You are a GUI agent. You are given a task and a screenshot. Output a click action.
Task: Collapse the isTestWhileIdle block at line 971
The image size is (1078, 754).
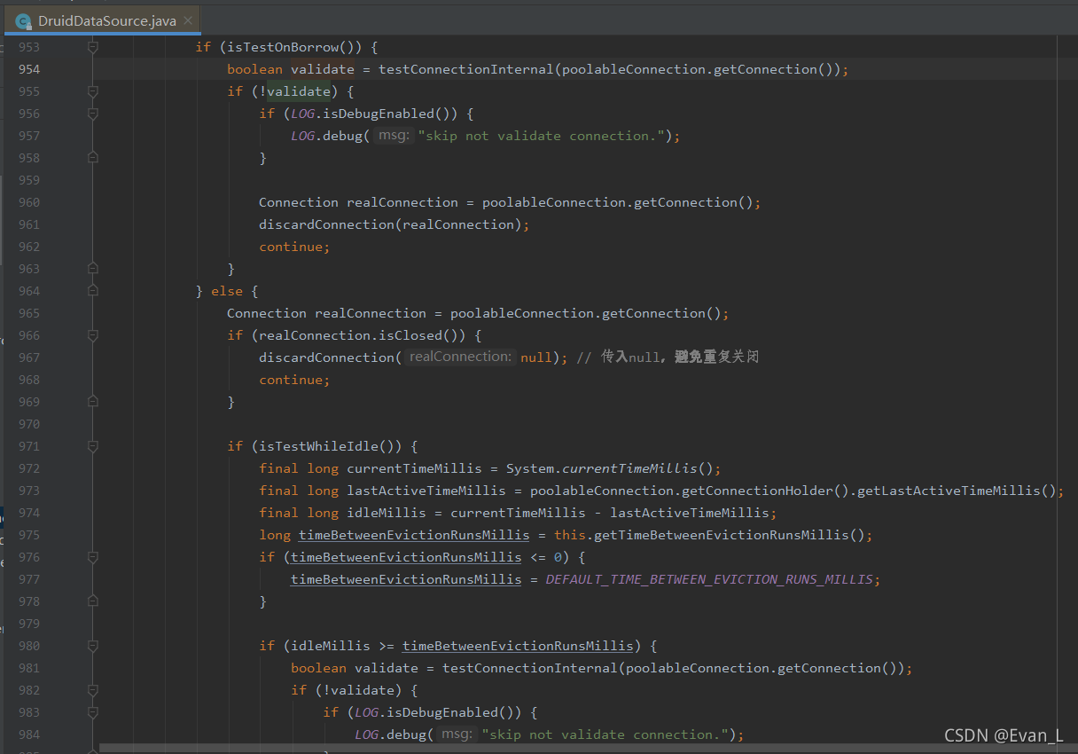[93, 446]
